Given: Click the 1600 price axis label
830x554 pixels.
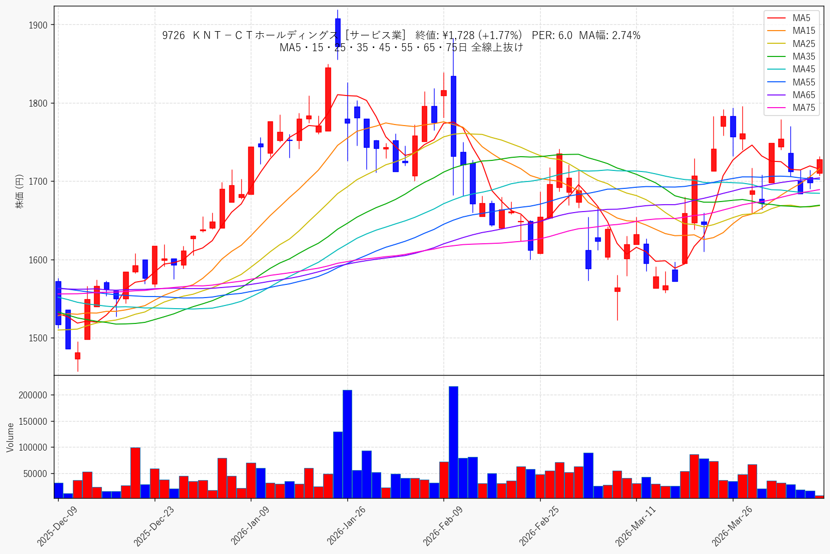Looking at the screenshot, I should [x=38, y=260].
